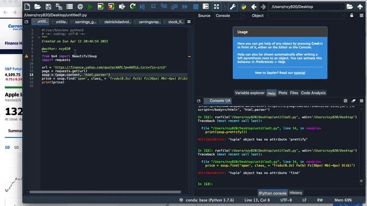Start debugging the file
The image size is (367, 206).
coord(142,7)
